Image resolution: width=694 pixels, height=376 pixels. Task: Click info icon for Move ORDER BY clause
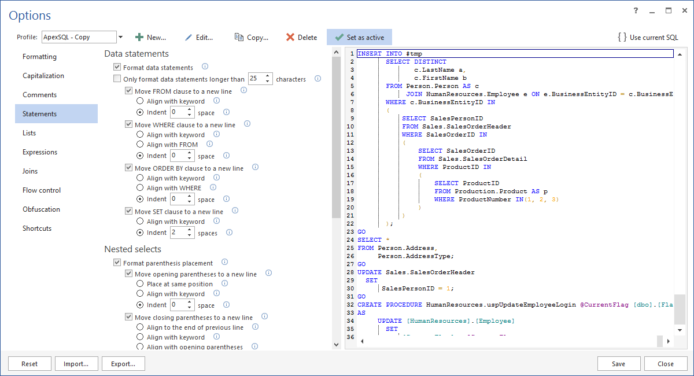(255, 168)
